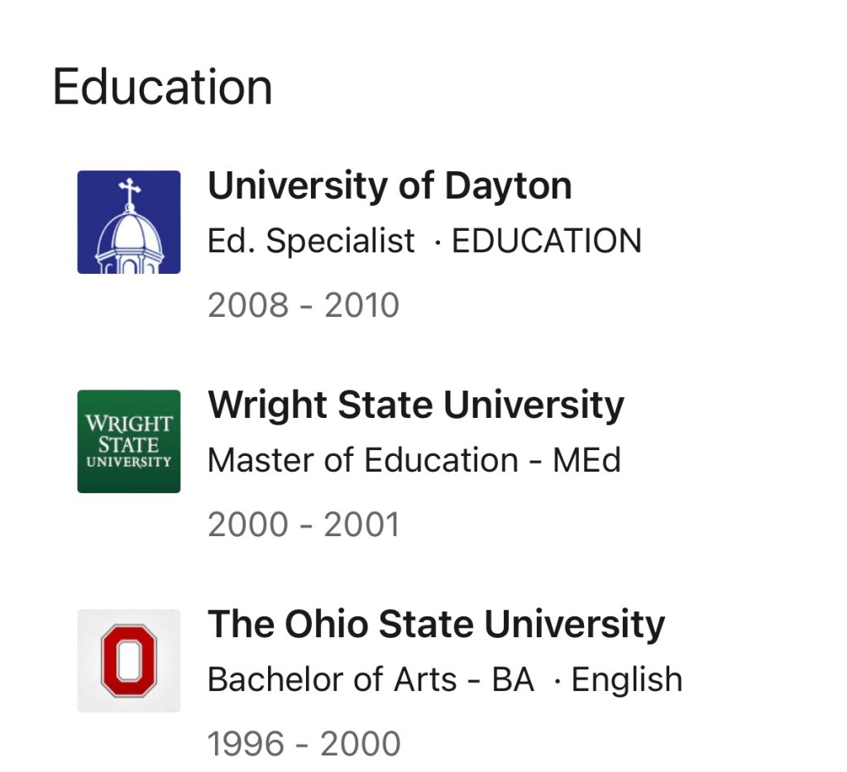This screenshot has width=847, height=772.
Task: Select the 1996 start year
Action: click(x=247, y=744)
